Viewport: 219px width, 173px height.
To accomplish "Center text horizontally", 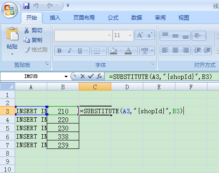I will [x=175, y=50].
